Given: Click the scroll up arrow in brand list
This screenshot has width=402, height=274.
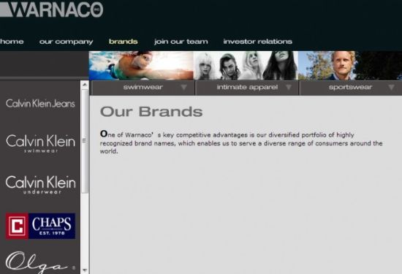Looking at the screenshot, I should (85, 85).
